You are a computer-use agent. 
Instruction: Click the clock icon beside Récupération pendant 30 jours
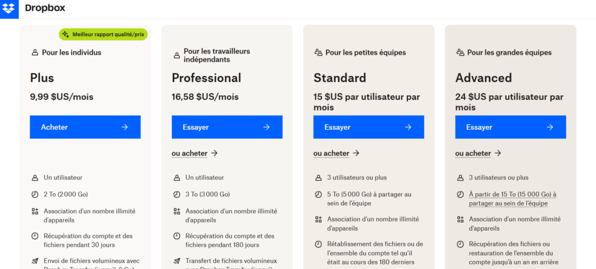35,236
